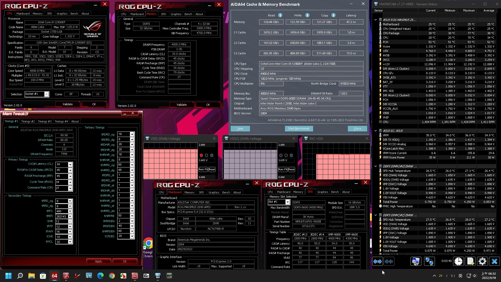Click Validate in CPU-Z Memory window

[x=182, y=105]
